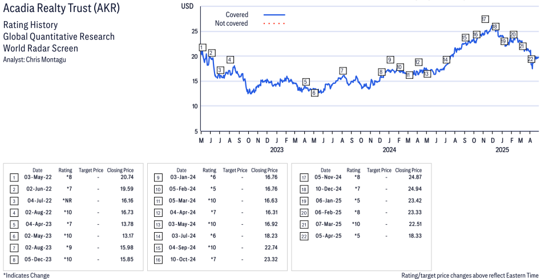Click the 'Covered' legend label
This screenshot has height=279, width=545.
(237, 15)
